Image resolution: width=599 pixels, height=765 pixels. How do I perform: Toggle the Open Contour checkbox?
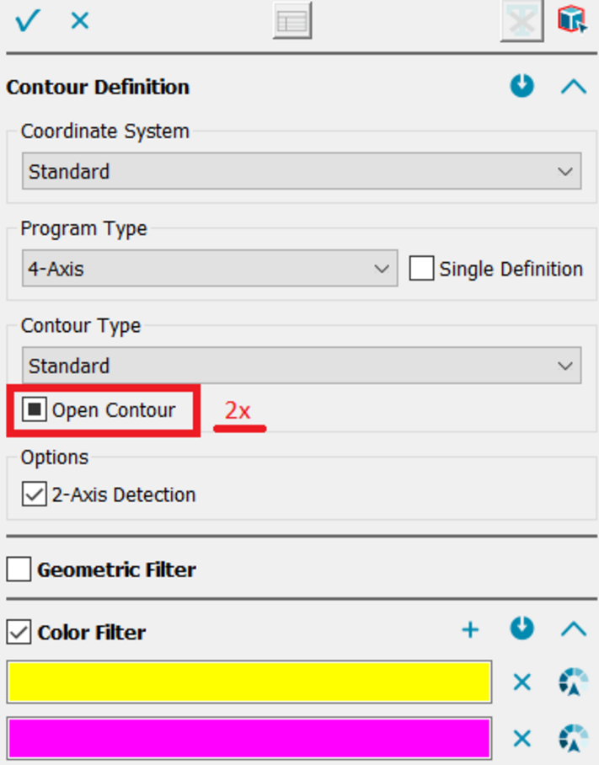click(x=35, y=410)
